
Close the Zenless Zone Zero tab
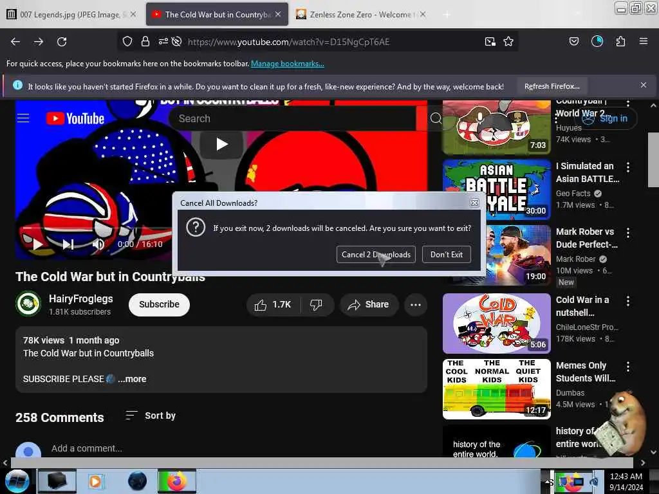[x=423, y=14]
